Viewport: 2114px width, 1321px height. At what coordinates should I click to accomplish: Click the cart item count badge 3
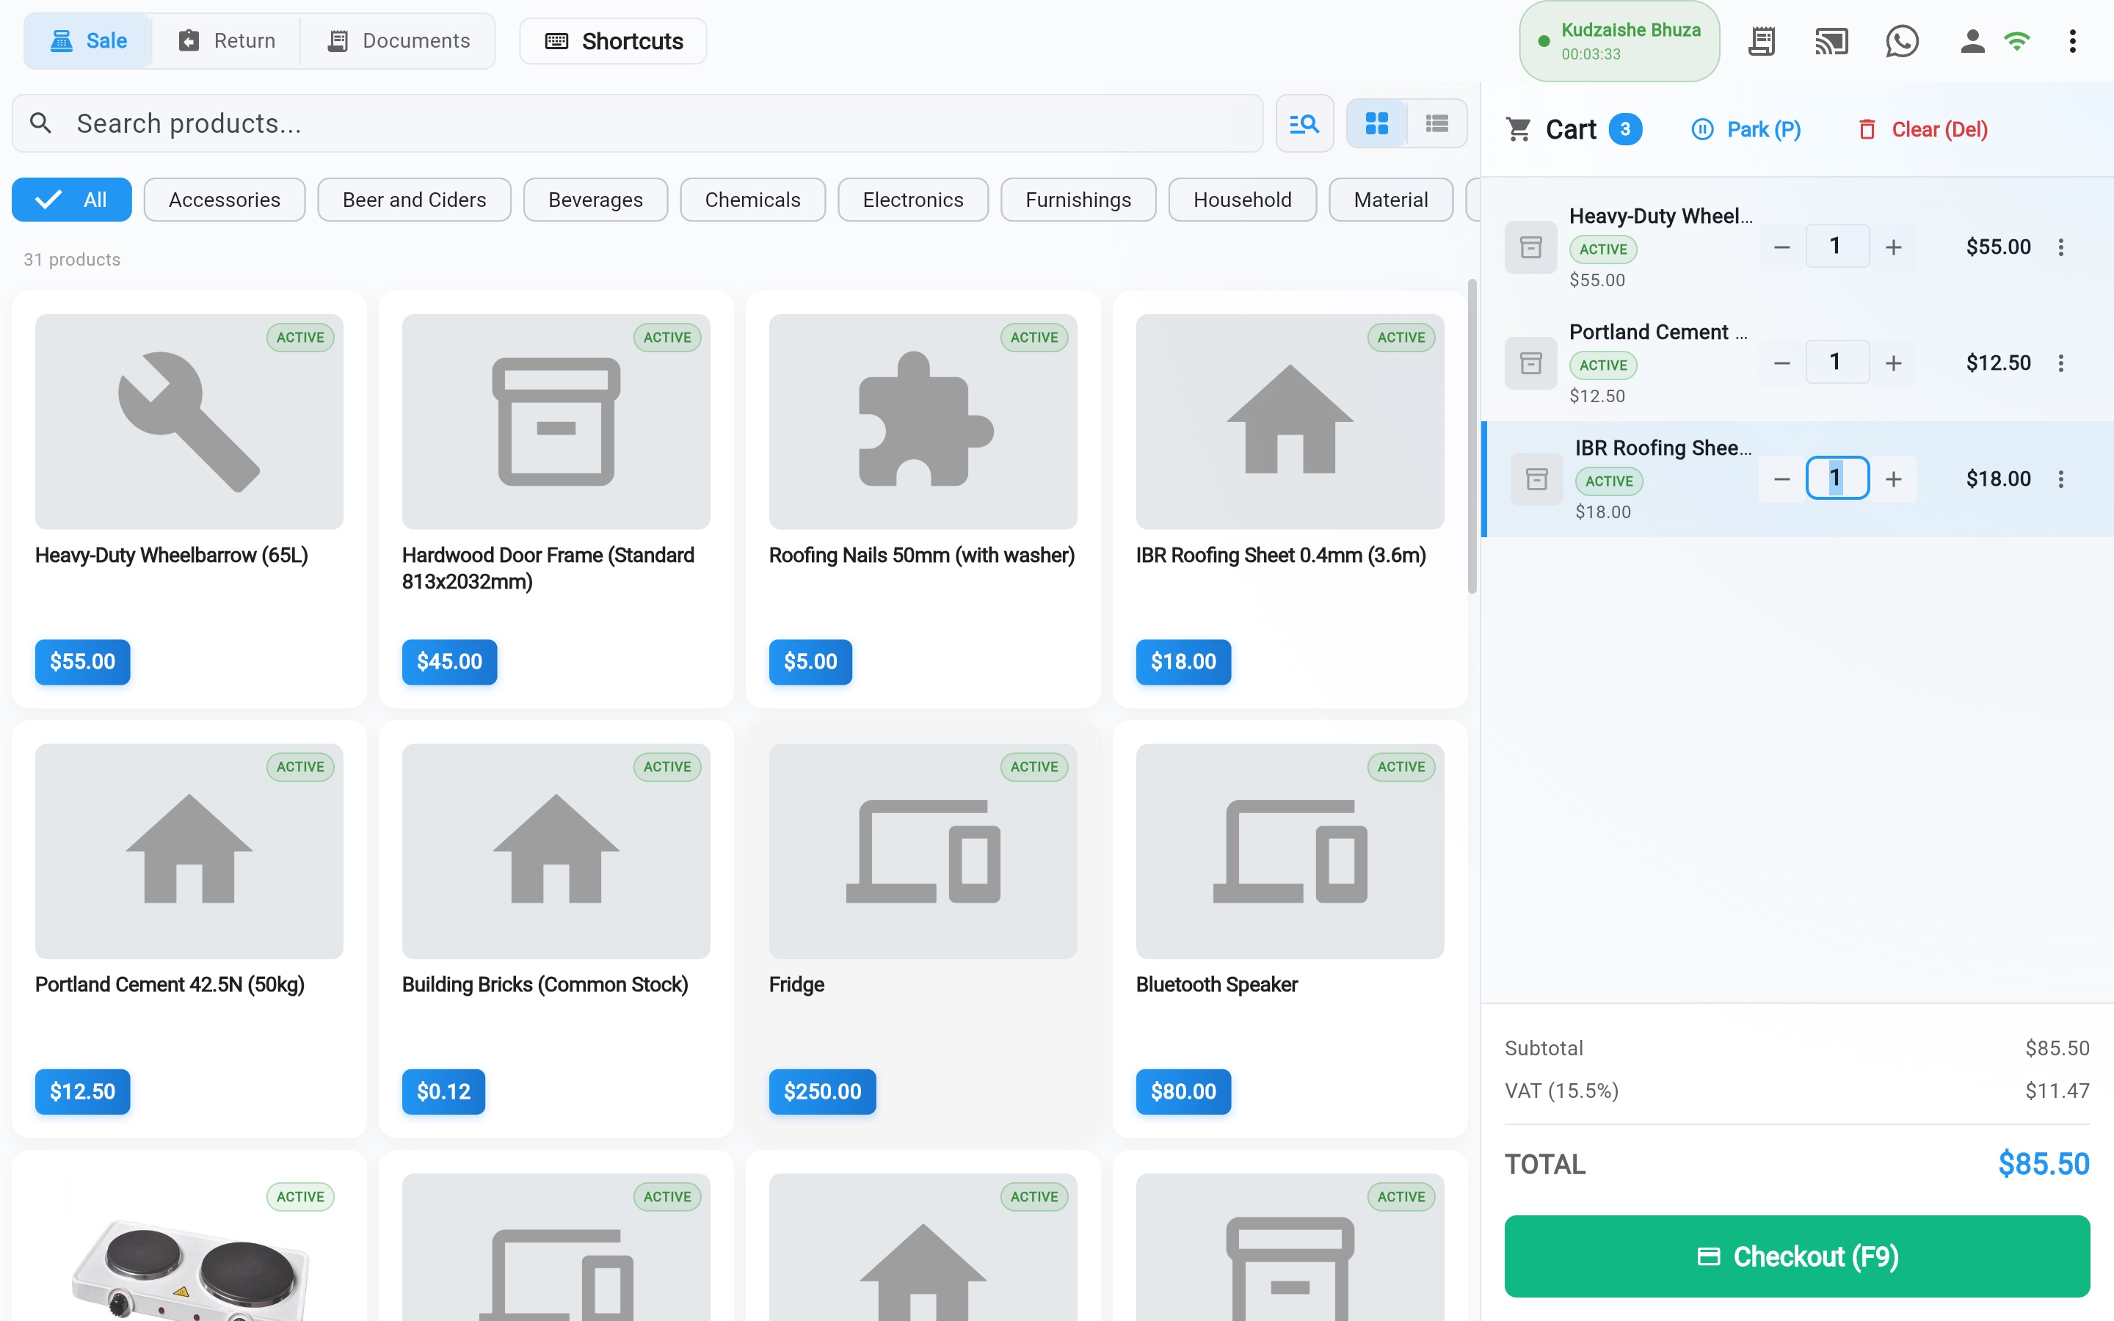coord(1625,129)
